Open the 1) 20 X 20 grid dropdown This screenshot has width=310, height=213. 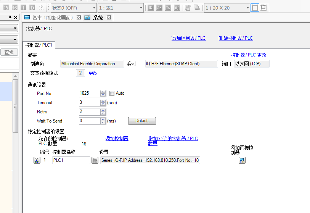(247, 8)
